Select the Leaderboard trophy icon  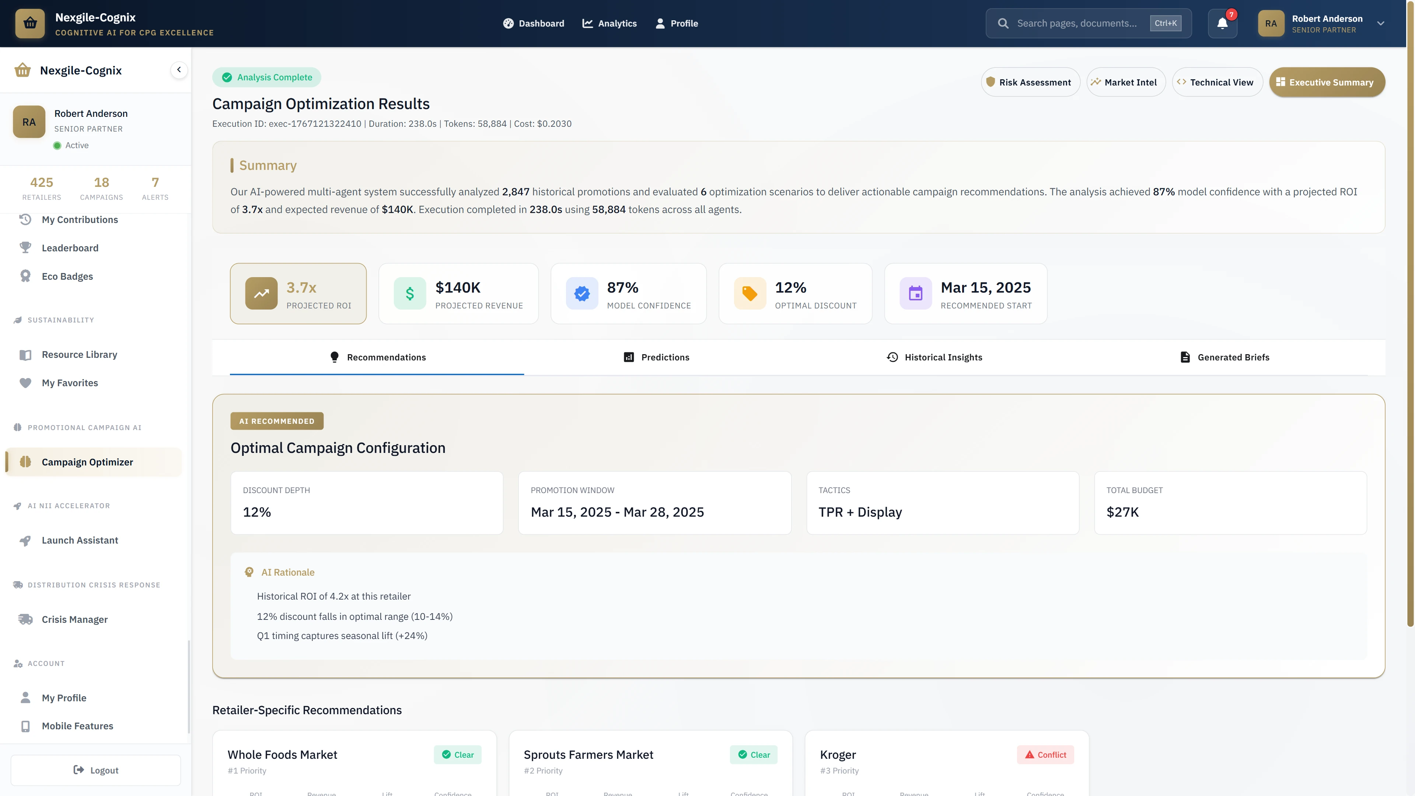26,247
